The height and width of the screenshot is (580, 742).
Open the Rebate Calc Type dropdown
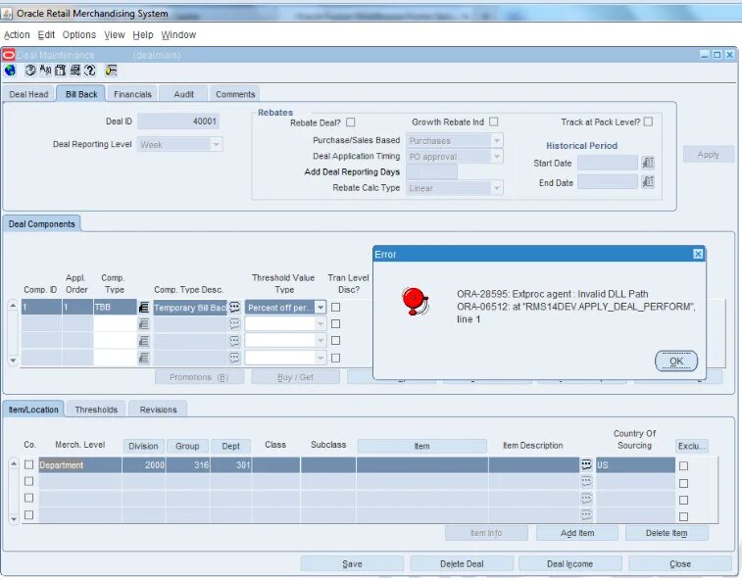click(496, 188)
